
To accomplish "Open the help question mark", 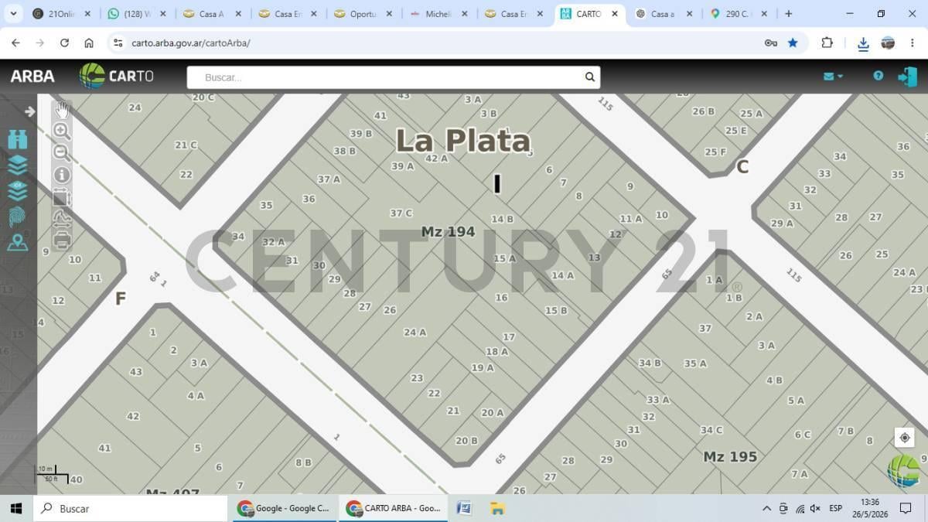I will (878, 76).
